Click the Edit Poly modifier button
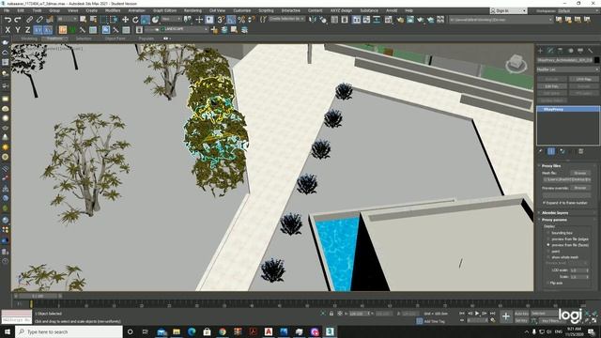This screenshot has height=338, width=601. [551, 86]
